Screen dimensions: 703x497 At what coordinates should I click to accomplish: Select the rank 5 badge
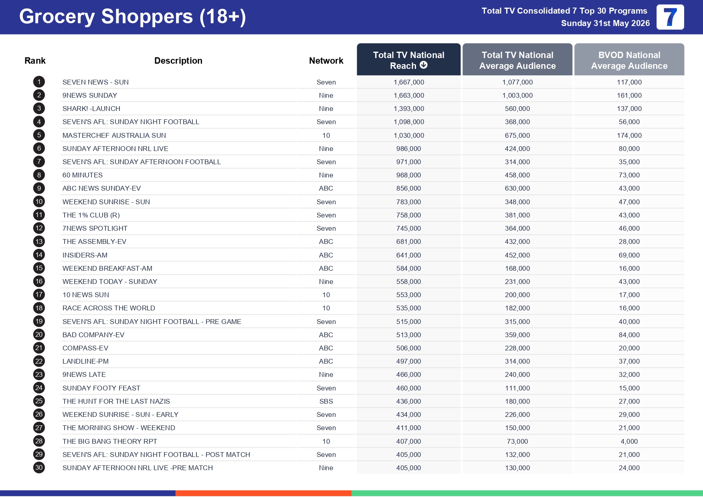(39, 135)
